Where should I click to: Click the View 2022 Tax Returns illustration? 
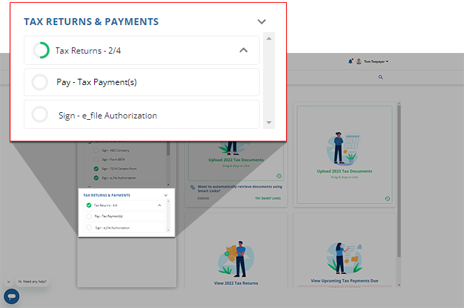(x=236, y=259)
